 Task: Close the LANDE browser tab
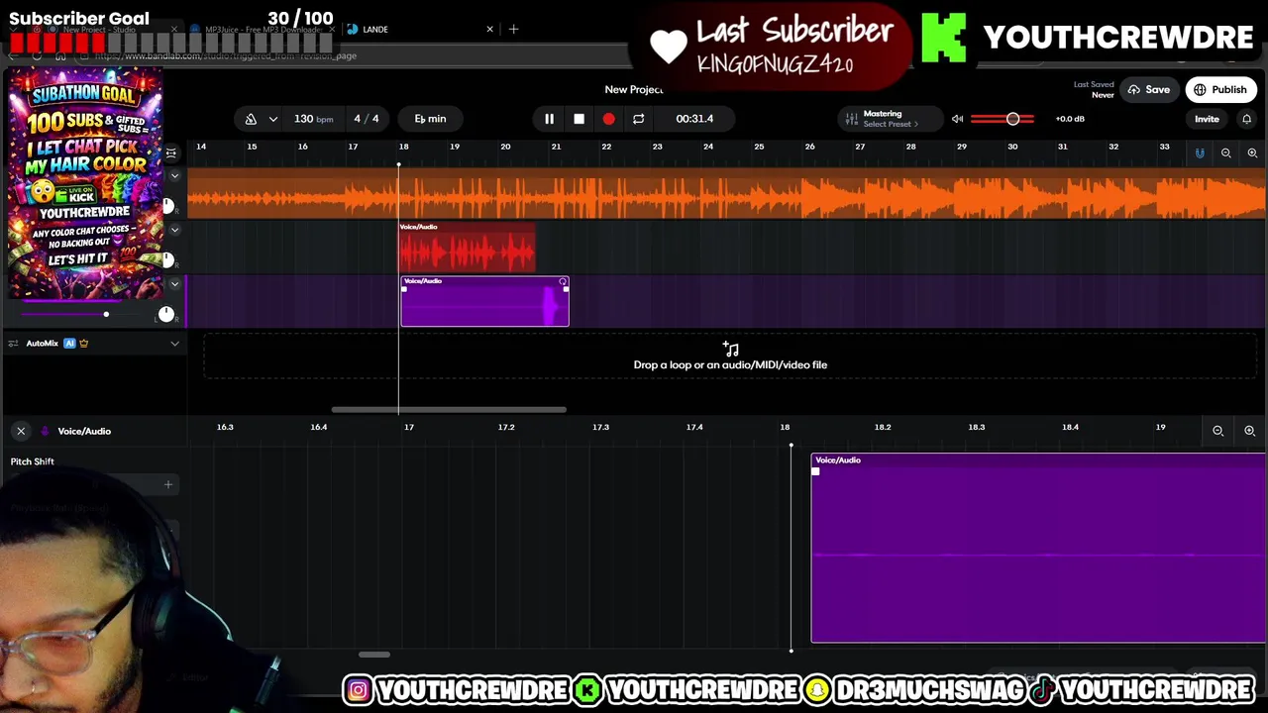pos(489,30)
